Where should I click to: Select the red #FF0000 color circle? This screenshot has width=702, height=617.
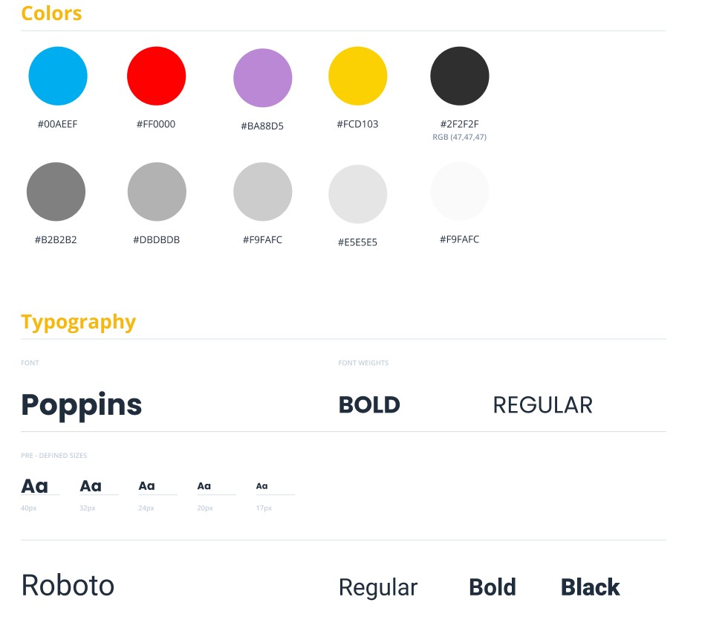[x=156, y=76]
